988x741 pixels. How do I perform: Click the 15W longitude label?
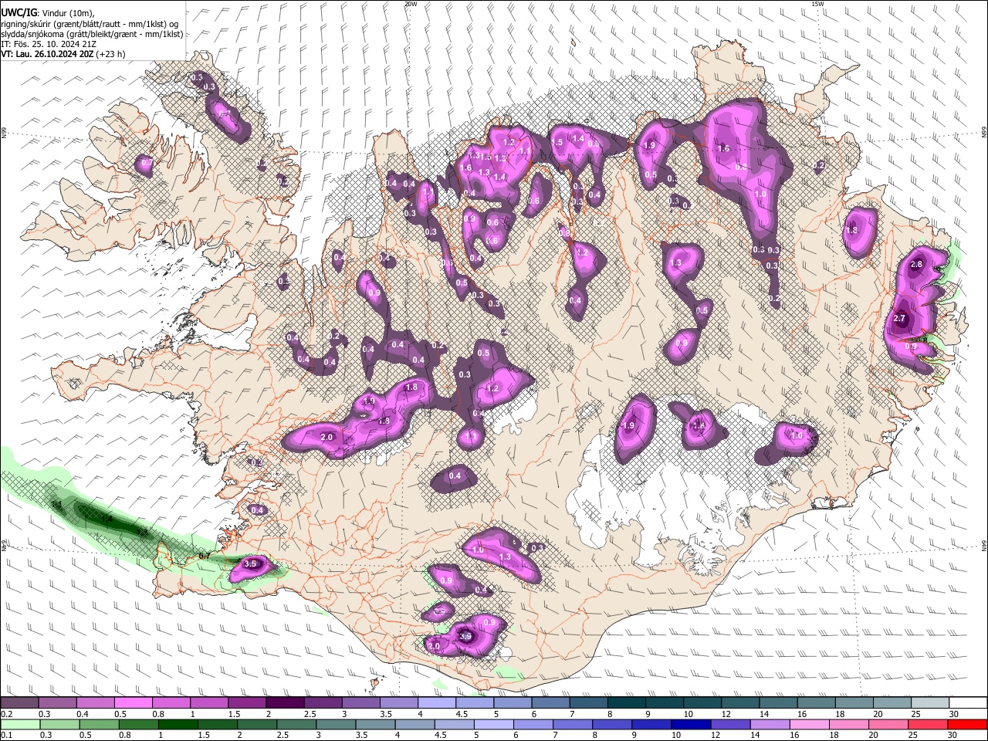817,4
